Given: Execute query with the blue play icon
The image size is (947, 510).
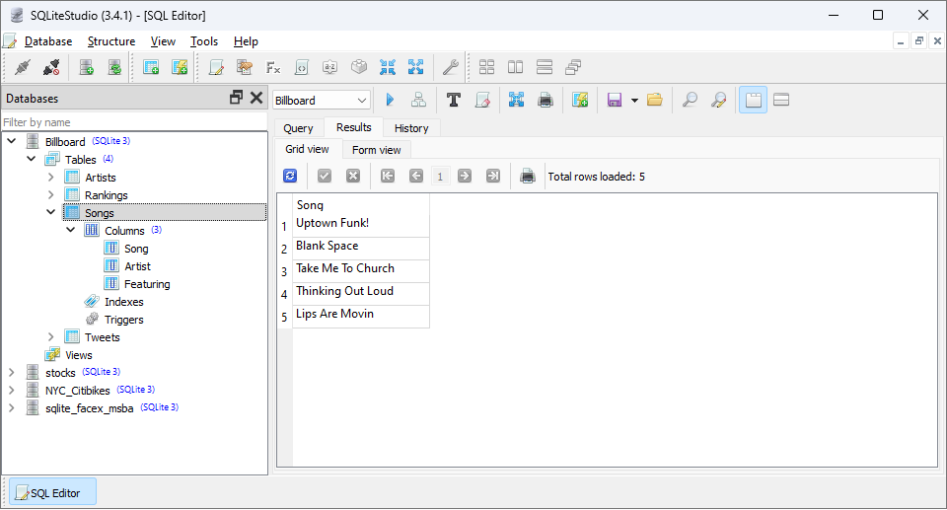Looking at the screenshot, I should [390, 100].
